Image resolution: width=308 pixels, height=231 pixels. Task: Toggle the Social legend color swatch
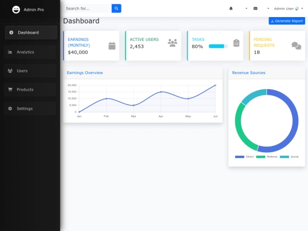(284, 157)
